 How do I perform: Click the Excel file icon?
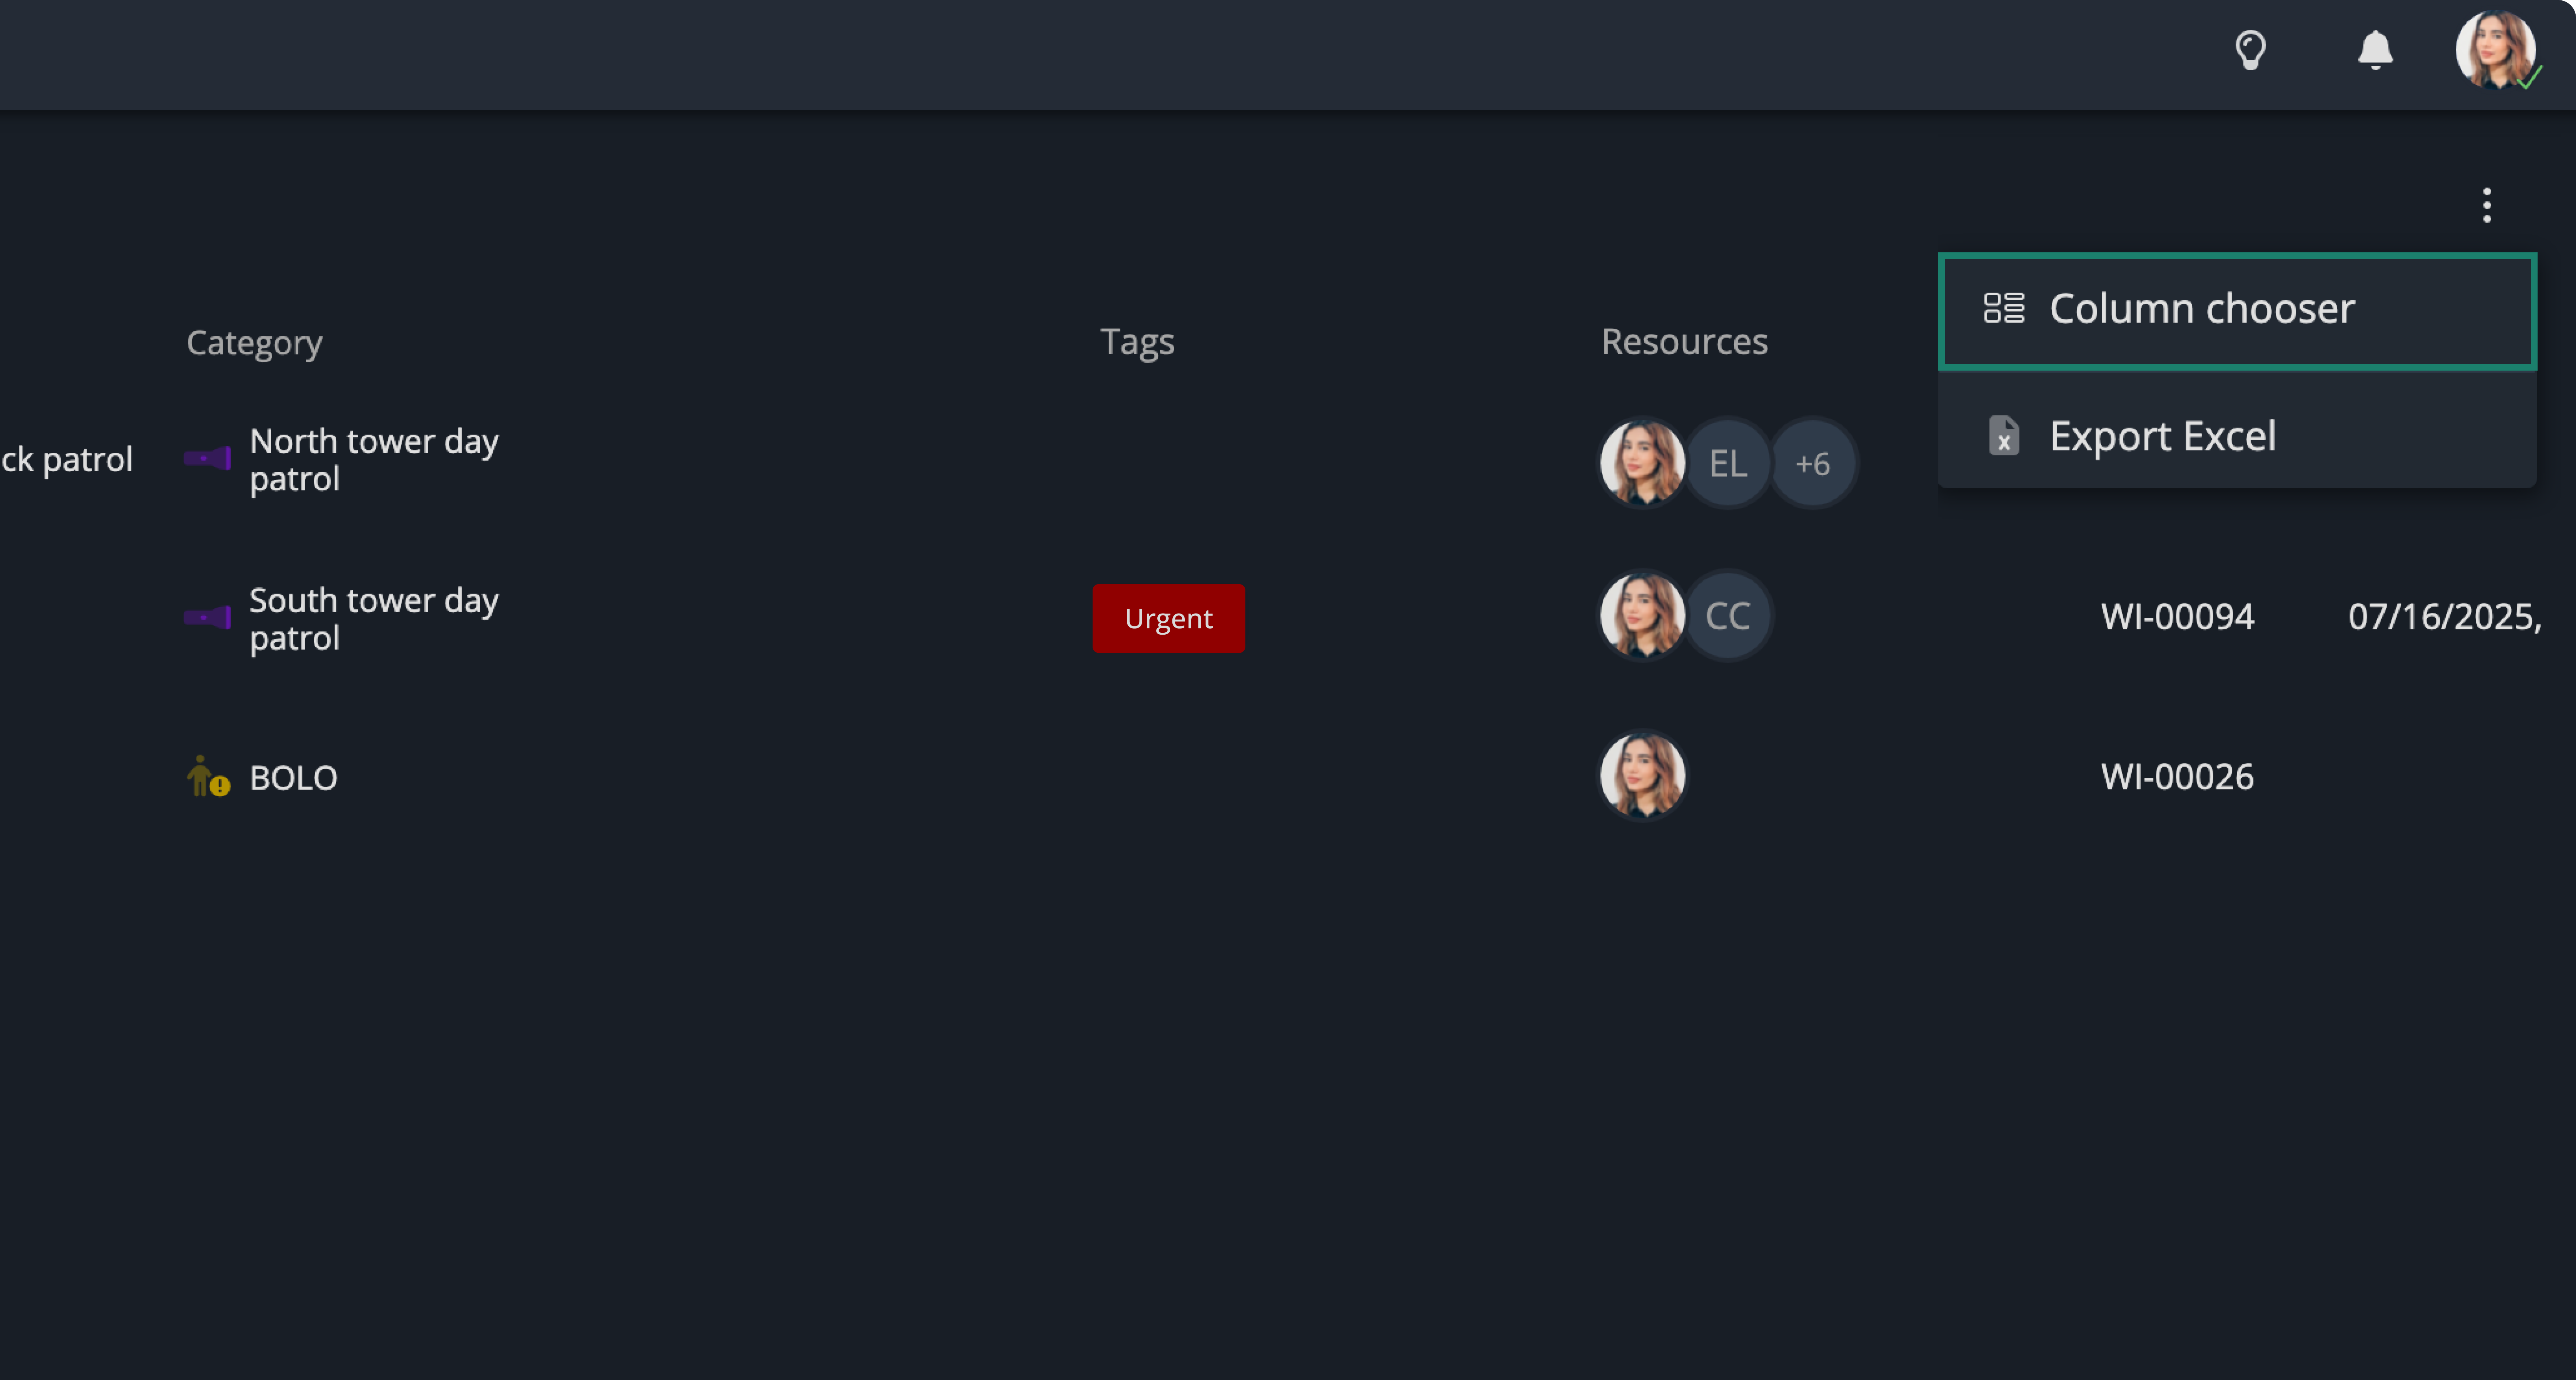pos(2004,436)
